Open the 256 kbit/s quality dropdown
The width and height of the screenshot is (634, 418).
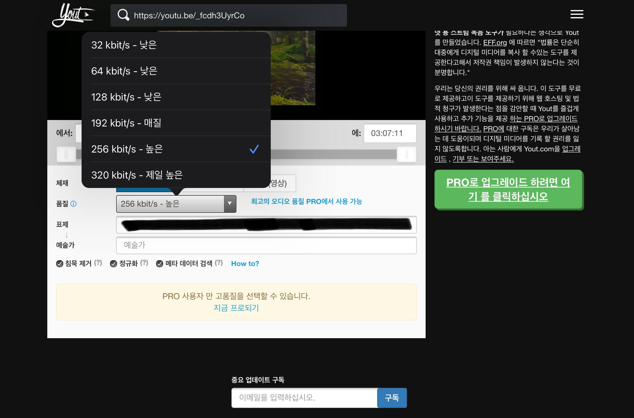tap(176, 204)
